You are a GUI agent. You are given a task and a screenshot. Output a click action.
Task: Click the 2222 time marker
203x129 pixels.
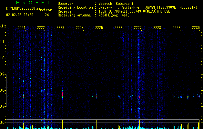(x=41, y=28)
